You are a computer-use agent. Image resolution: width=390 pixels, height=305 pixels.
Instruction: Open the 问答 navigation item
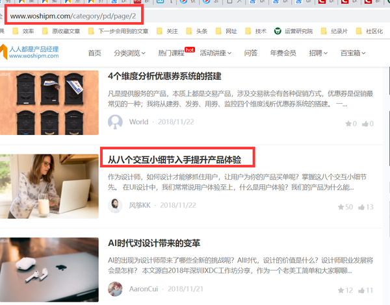[251, 53]
